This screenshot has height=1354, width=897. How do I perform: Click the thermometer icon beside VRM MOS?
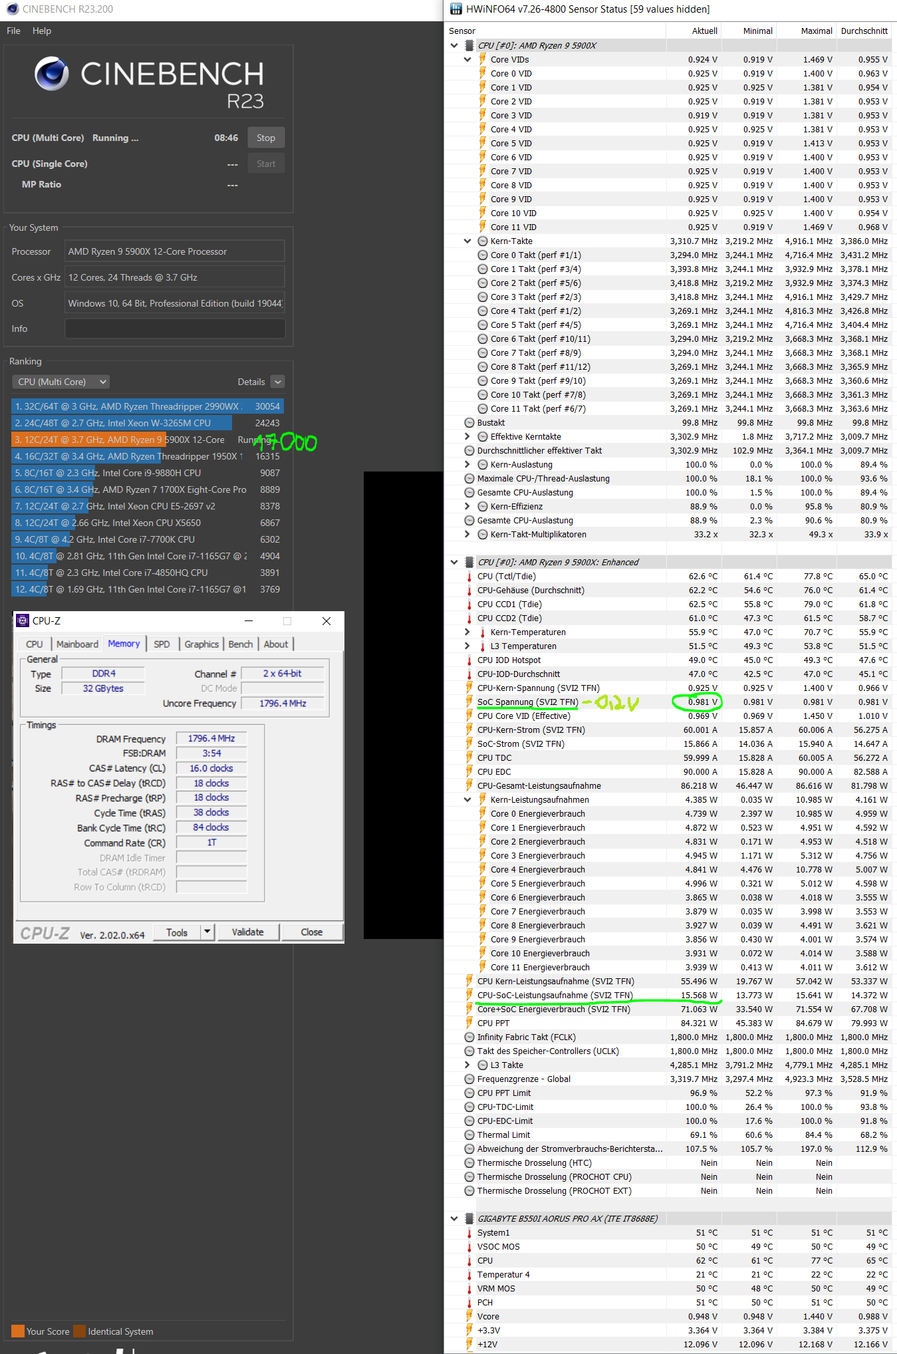[x=469, y=1288]
